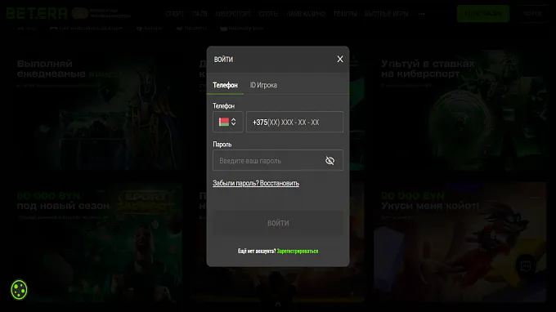Switch to the ID Игрока tab
Screen dimensions: 556x312
coord(263,85)
